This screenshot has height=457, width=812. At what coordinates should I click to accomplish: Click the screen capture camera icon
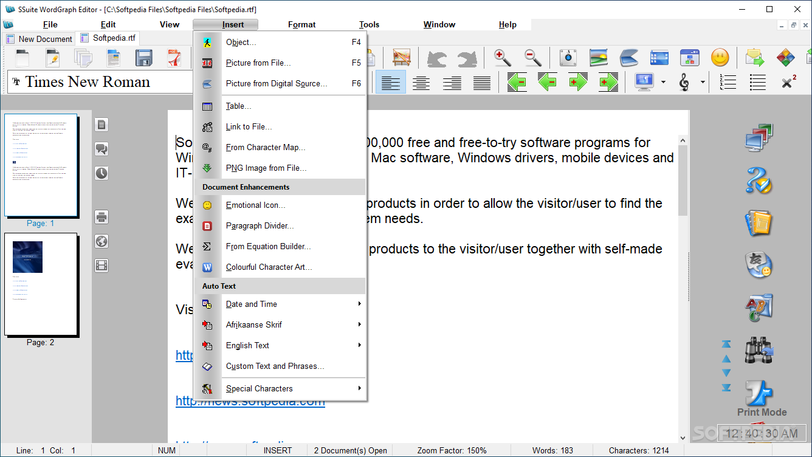coord(568,58)
